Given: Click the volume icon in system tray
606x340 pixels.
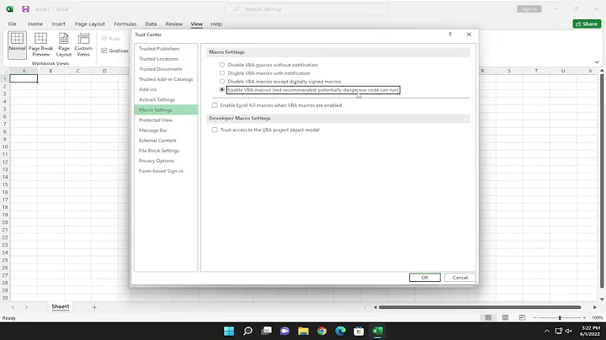Looking at the screenshot, I should point(569,331).
